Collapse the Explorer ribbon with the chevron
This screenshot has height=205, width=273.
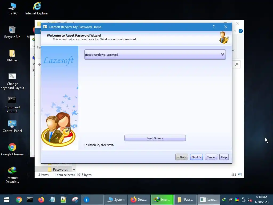(235, 31)
